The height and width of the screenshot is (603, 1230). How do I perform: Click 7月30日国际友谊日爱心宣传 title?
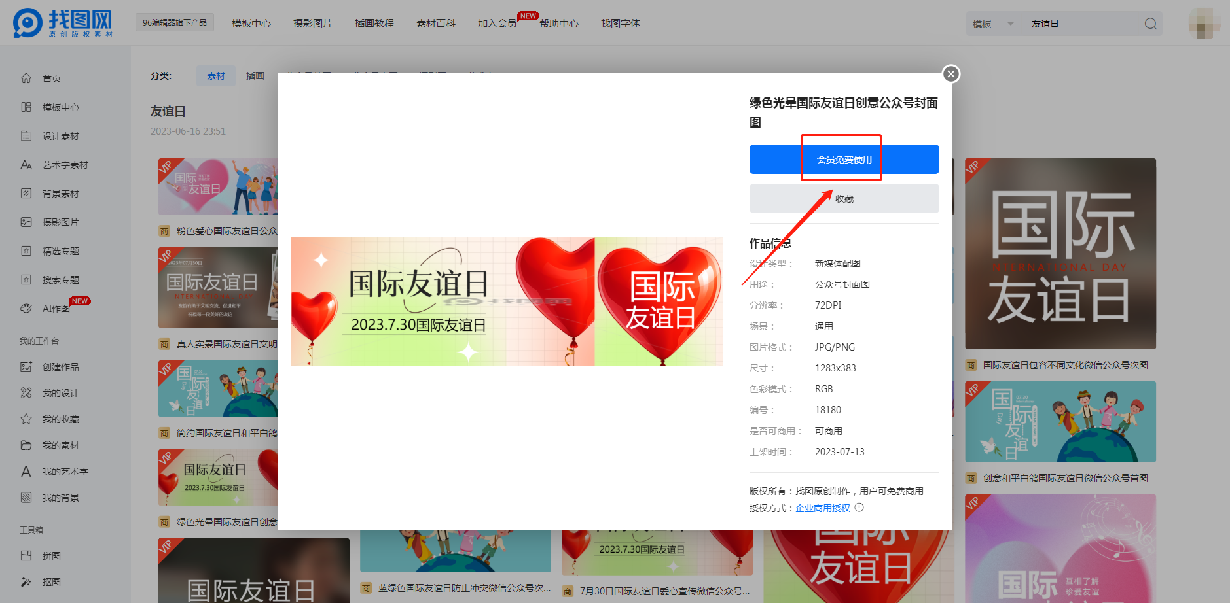[x=664, y=591]
